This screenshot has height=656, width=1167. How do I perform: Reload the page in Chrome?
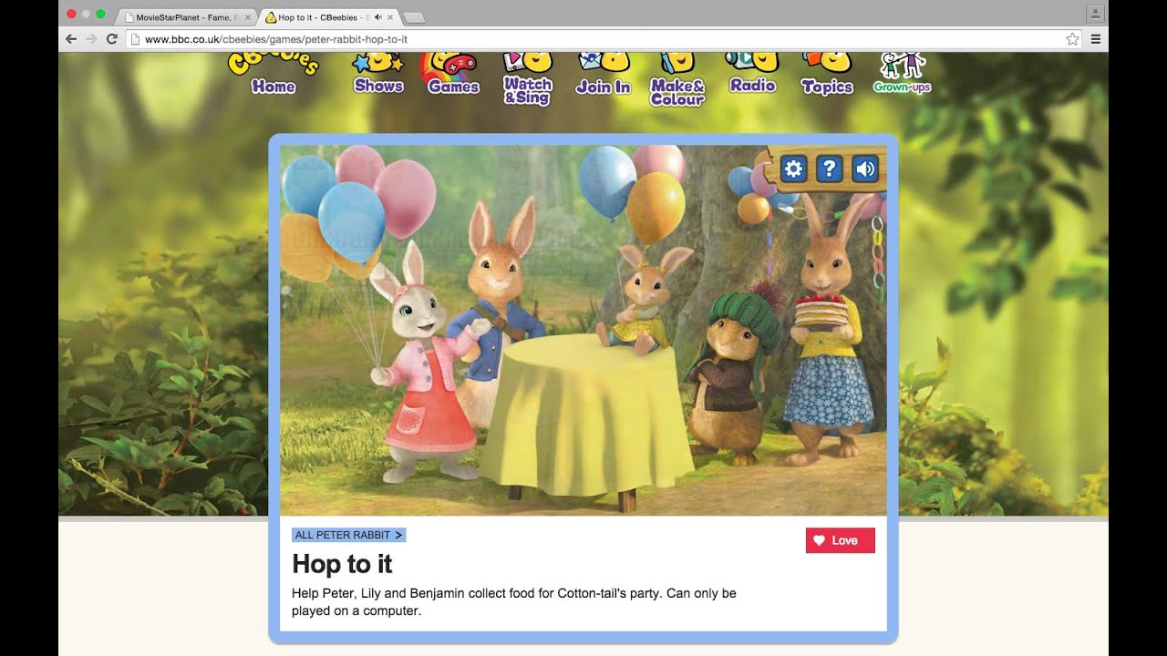point(111,39)
